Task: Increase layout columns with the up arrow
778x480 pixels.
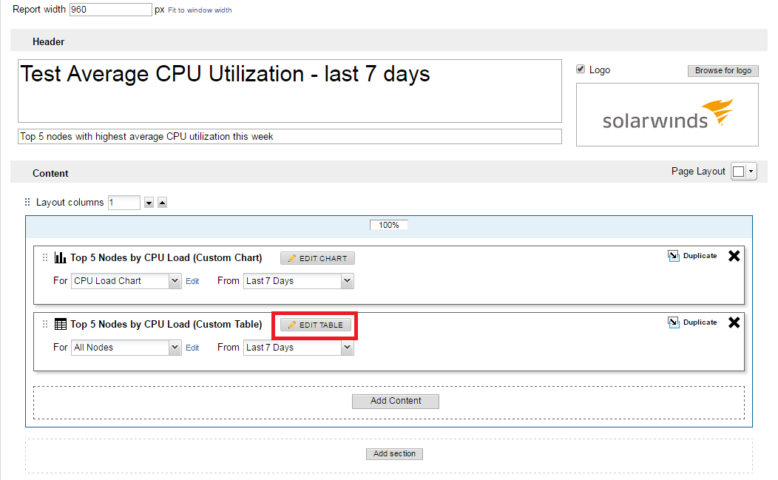Action: 162,203
